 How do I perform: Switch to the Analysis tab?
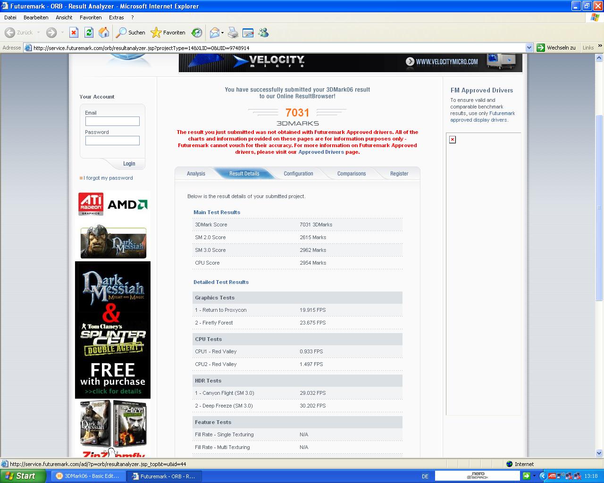pos(196,174)
